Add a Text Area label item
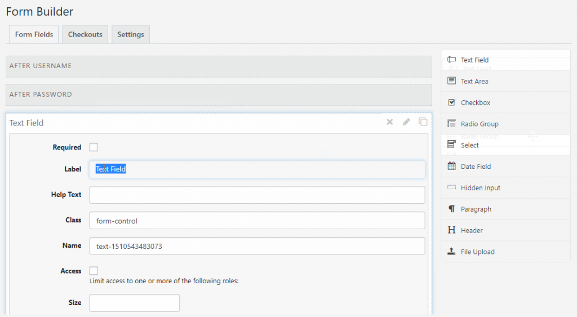Viewport: 577px width, 317px height. 474,81
